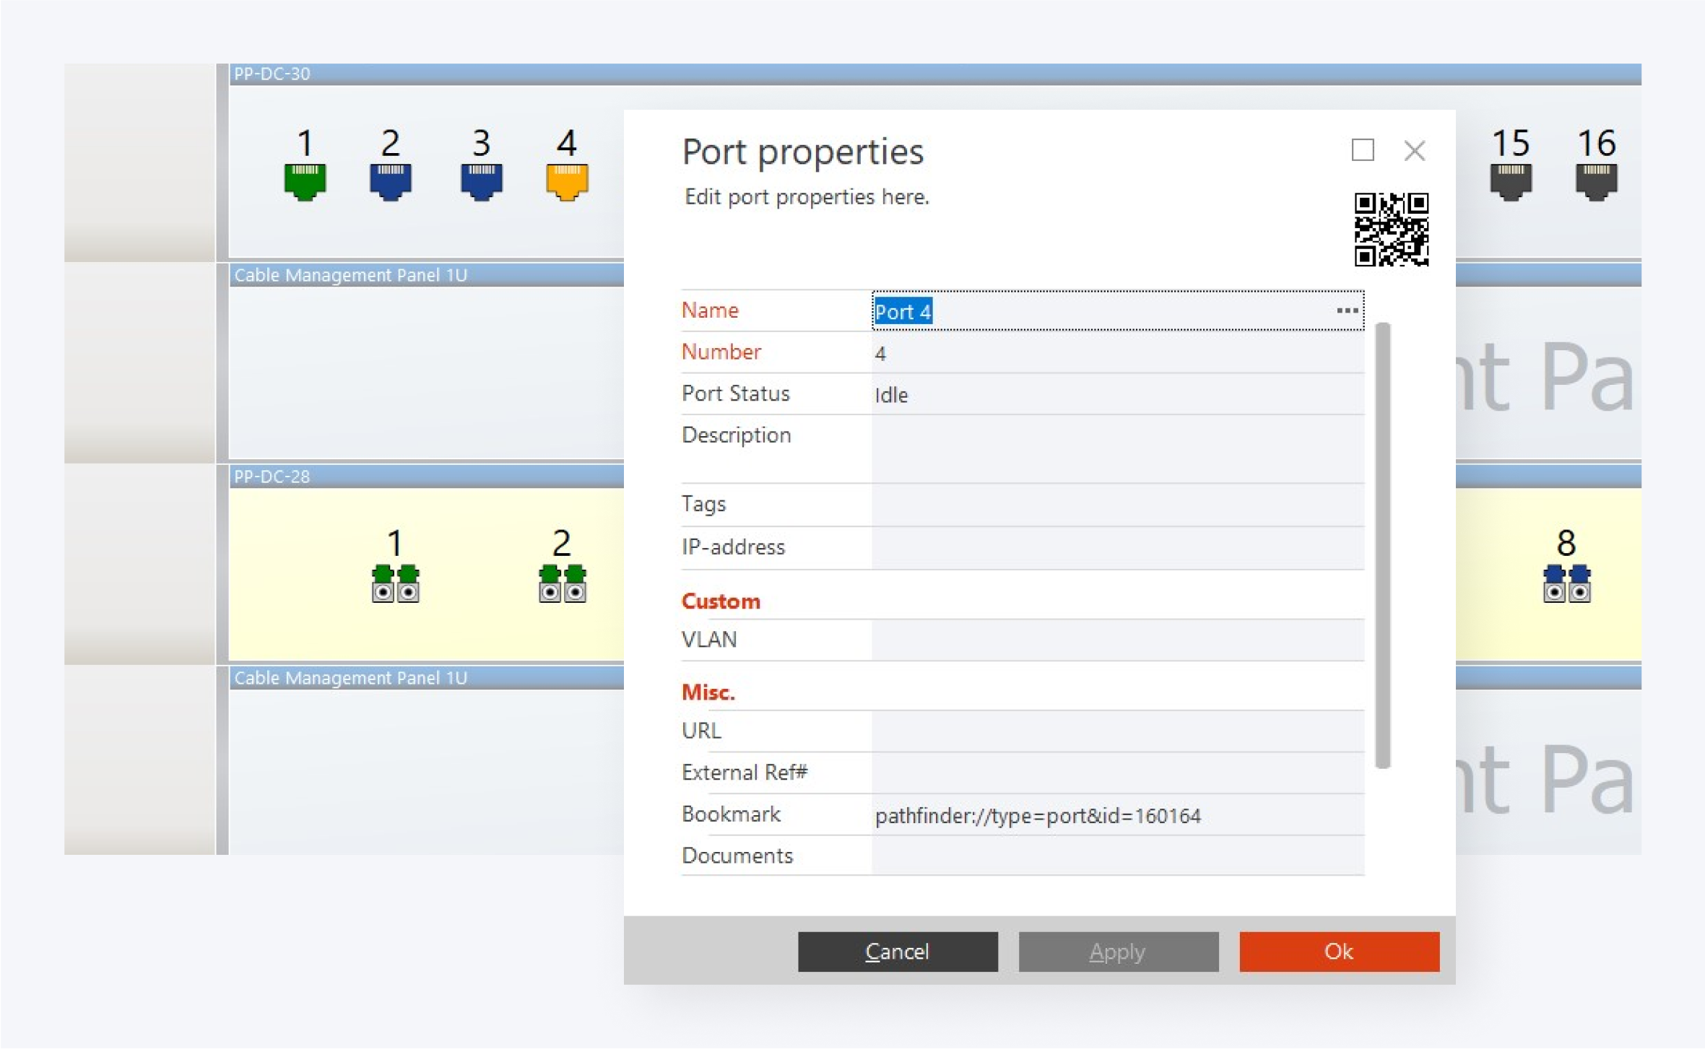Click the Apply button
The image size is (1705, 1057).
tap(1118, 952)
